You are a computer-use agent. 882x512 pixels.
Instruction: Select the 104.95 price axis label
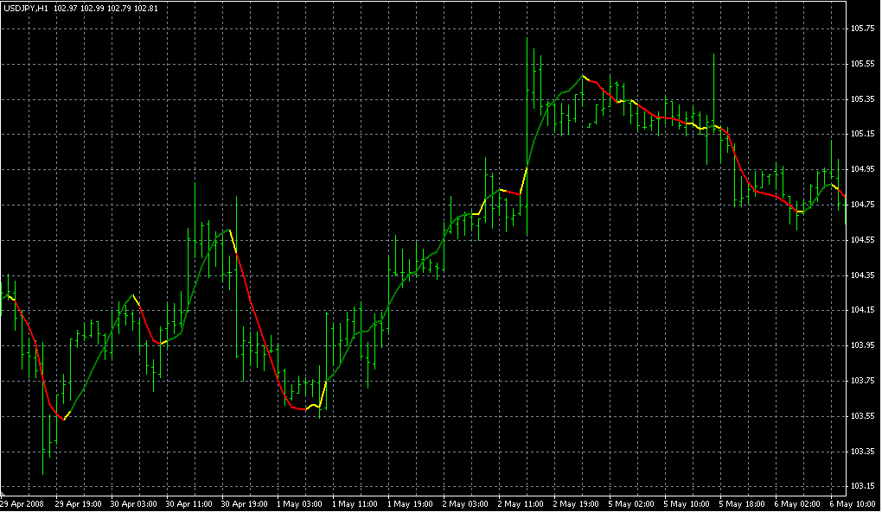862,169
